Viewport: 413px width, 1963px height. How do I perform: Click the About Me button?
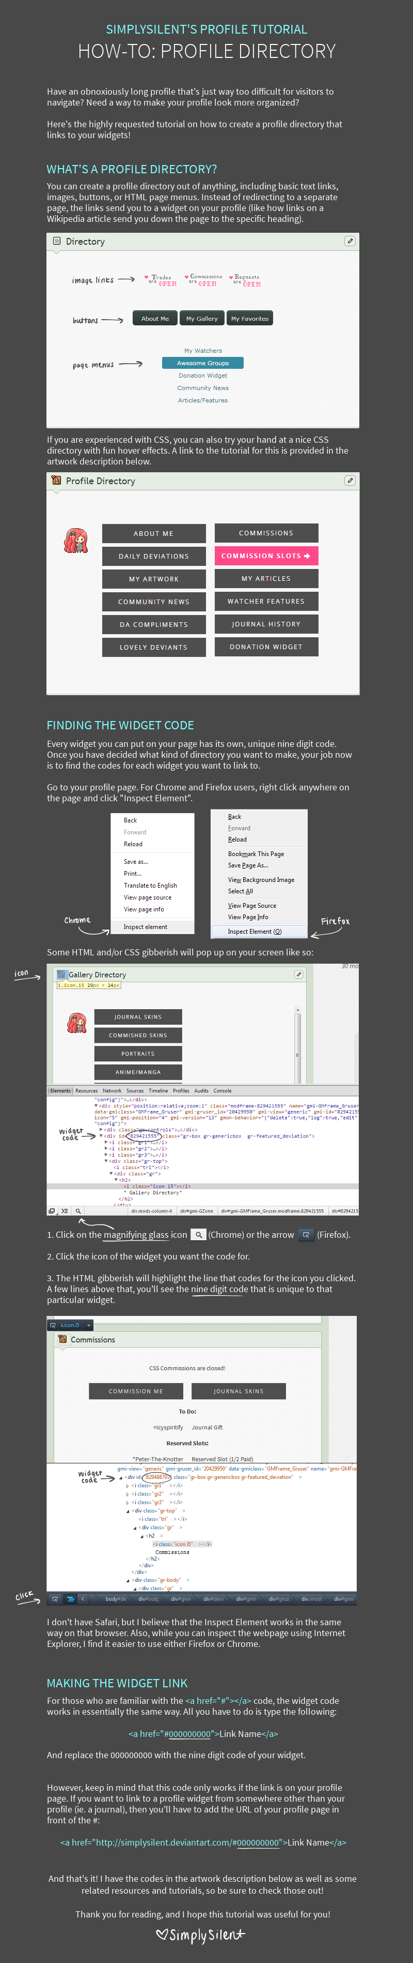tap(155, 319)
